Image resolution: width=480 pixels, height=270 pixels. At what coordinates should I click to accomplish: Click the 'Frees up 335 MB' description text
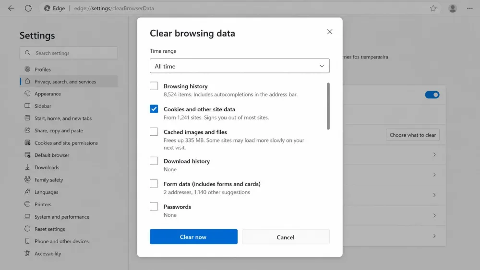pos(234,144)
